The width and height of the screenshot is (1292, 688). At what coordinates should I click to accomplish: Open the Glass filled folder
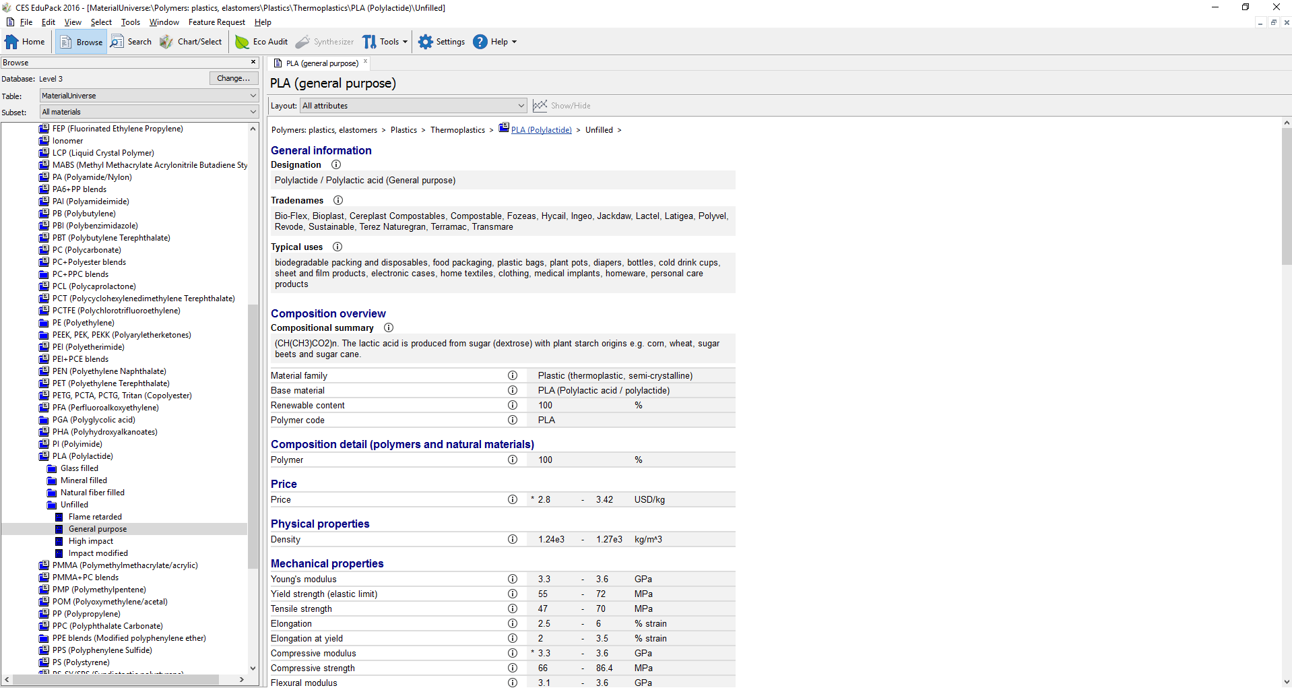(79, 468)
